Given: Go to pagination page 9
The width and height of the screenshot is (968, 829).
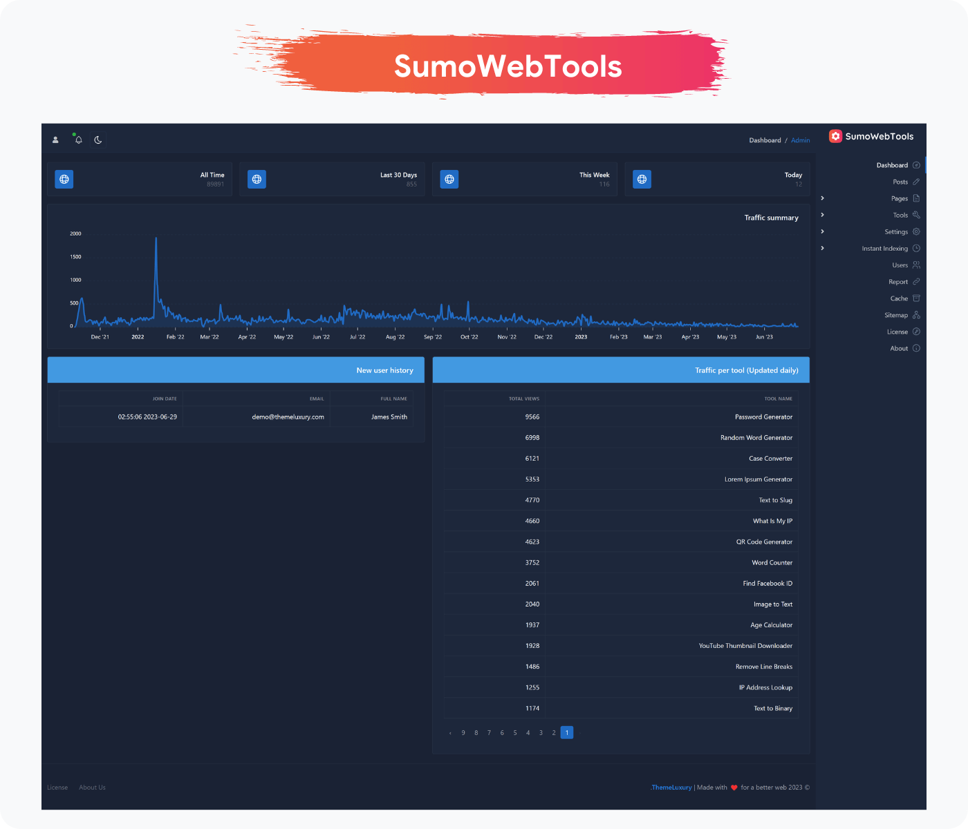Looking at the screenshot, I should click(x=463, y=733).
